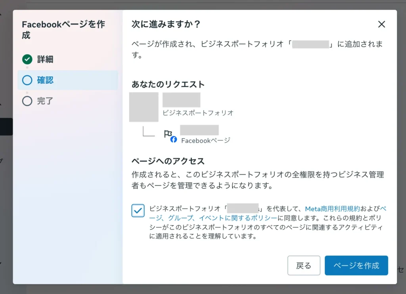Toggle the policy agreement checkbox
The width and height of the screenshot is (406, 294).
pos(138,210)
